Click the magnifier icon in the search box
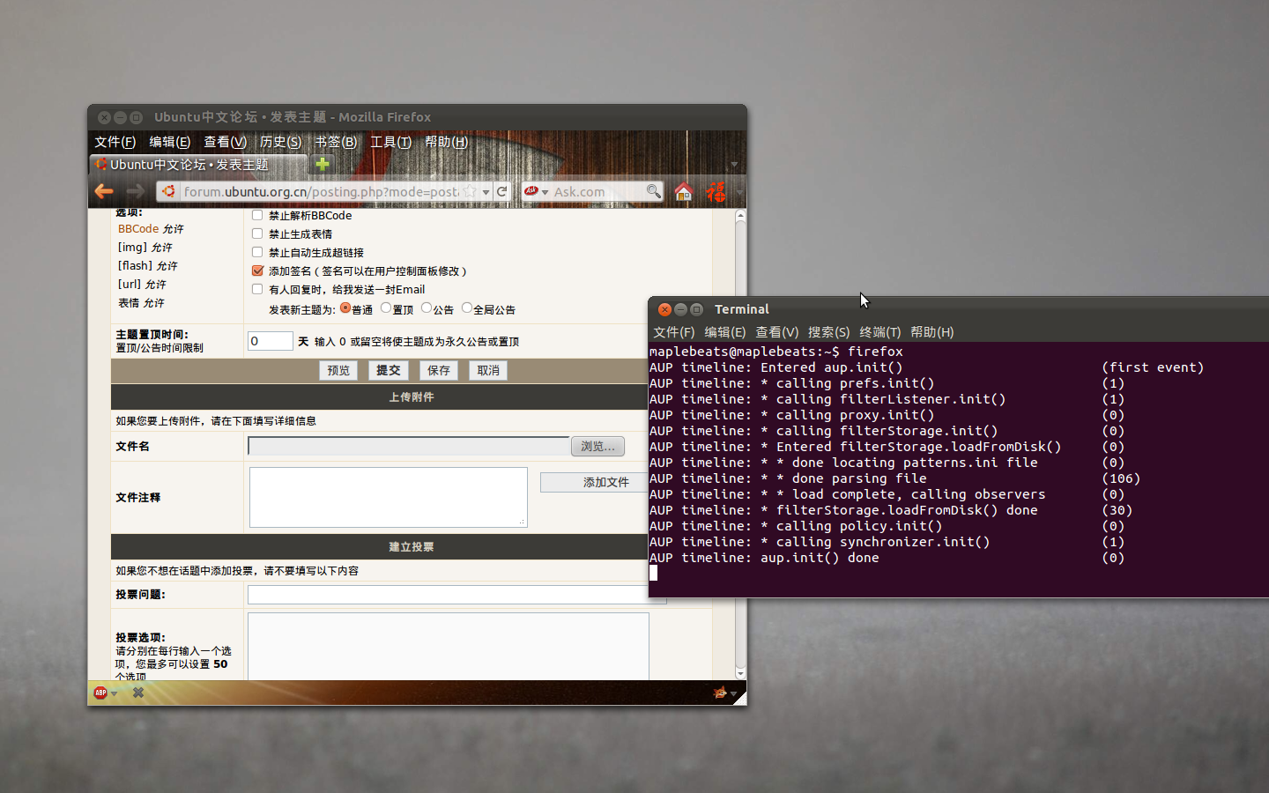This screenshot has width=1269, height=793. pyautogui.click(x=652, y=191)
